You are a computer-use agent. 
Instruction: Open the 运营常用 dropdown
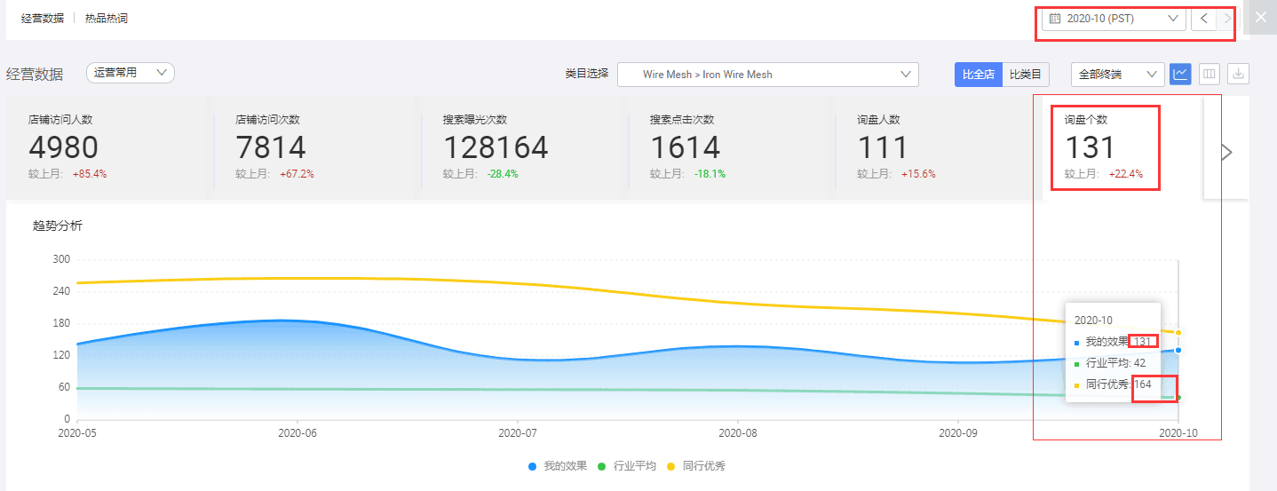(x=131, y=73)
